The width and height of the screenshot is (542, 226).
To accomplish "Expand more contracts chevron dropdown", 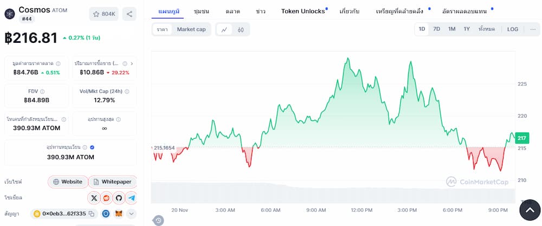I will click(x=131, y=214).
